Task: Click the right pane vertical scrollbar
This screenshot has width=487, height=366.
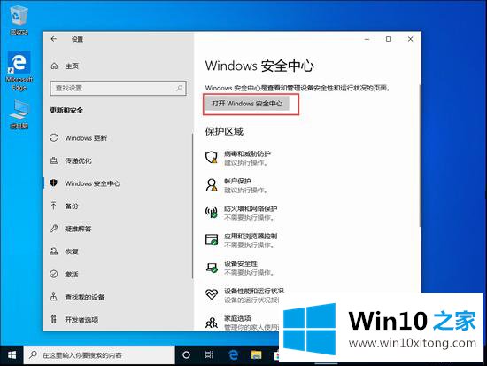Action: (x=420, y=155)
